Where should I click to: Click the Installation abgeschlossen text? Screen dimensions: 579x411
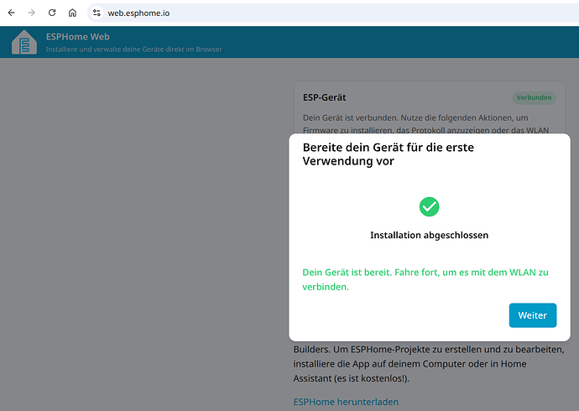tap(429, 235)
